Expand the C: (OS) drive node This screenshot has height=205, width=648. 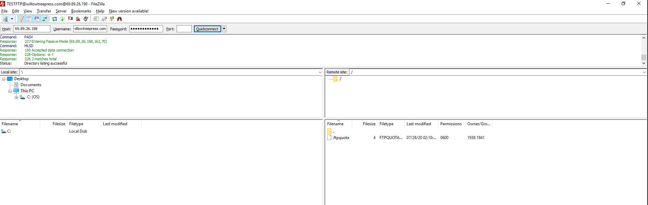coord(16,97)
